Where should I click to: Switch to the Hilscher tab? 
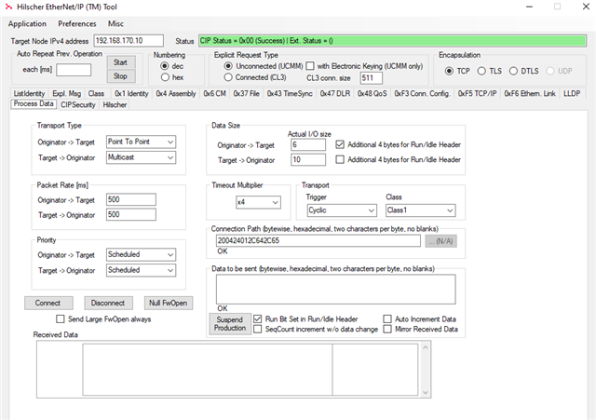coord(115,105)
